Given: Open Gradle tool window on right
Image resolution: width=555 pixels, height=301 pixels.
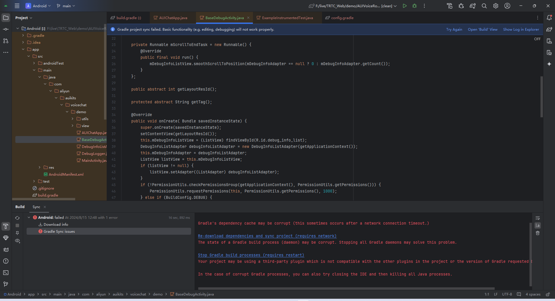Looking at the screenshot, I should click(549, 29).
